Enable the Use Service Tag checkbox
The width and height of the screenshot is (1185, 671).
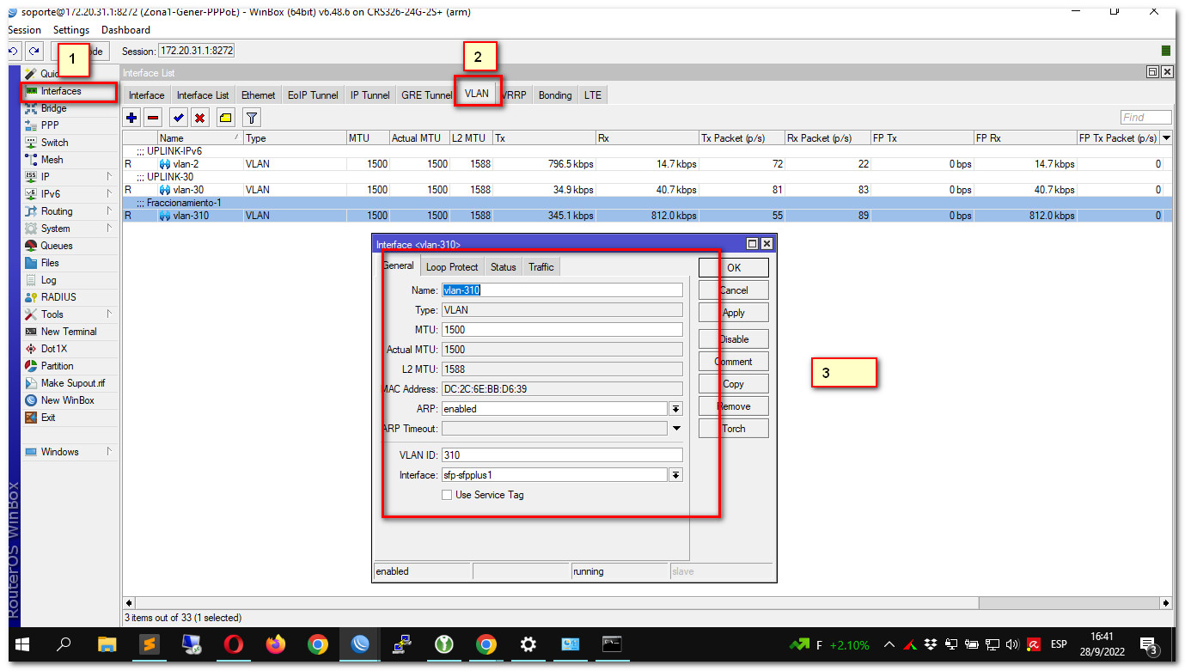click(x=447, y=495)
